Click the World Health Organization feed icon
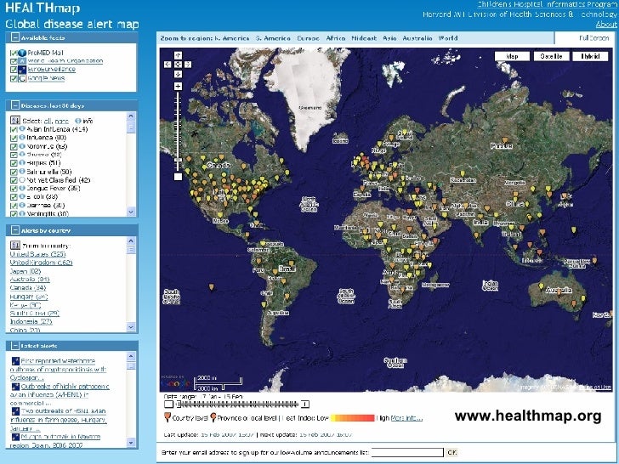Screen dimensions: 619x464 pyautogui.click(x=22, y=61)
